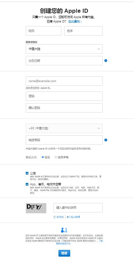Viewport: 134px width, 266px height.
Task: Click the captcha image with distorted letters
Action: tap(36, 208)
